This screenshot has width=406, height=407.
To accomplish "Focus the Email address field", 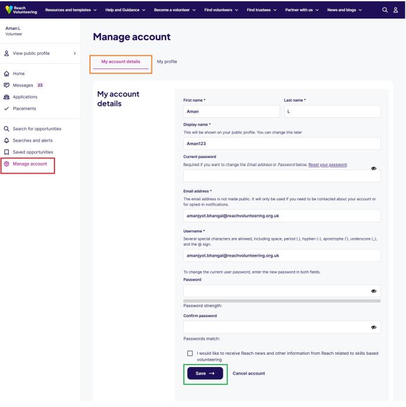I will (x=282, y=216).
